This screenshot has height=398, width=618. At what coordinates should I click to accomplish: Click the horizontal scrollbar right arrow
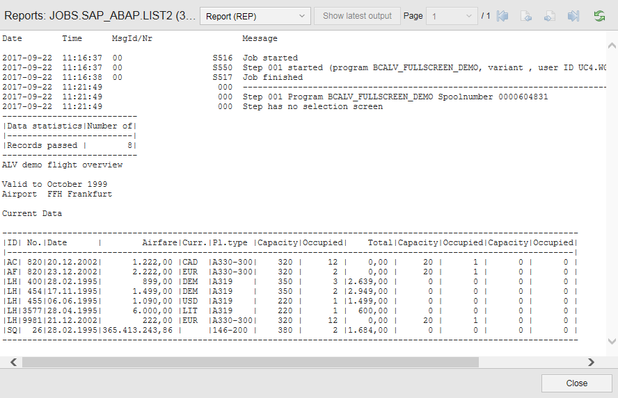click(591, 363)
